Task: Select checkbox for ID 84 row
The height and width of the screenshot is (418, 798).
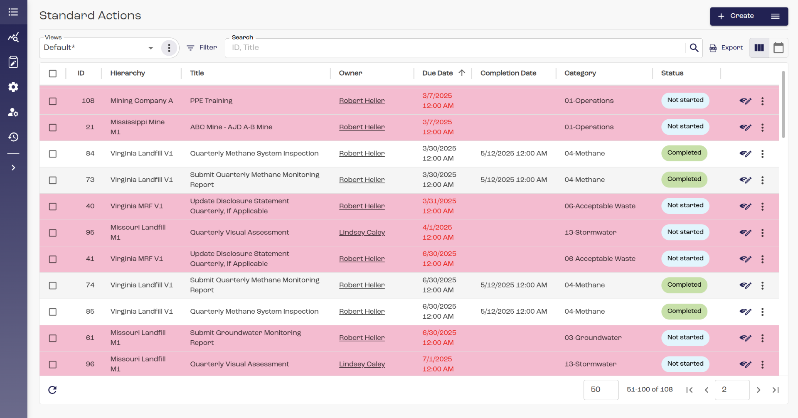Action: point(53,154)
